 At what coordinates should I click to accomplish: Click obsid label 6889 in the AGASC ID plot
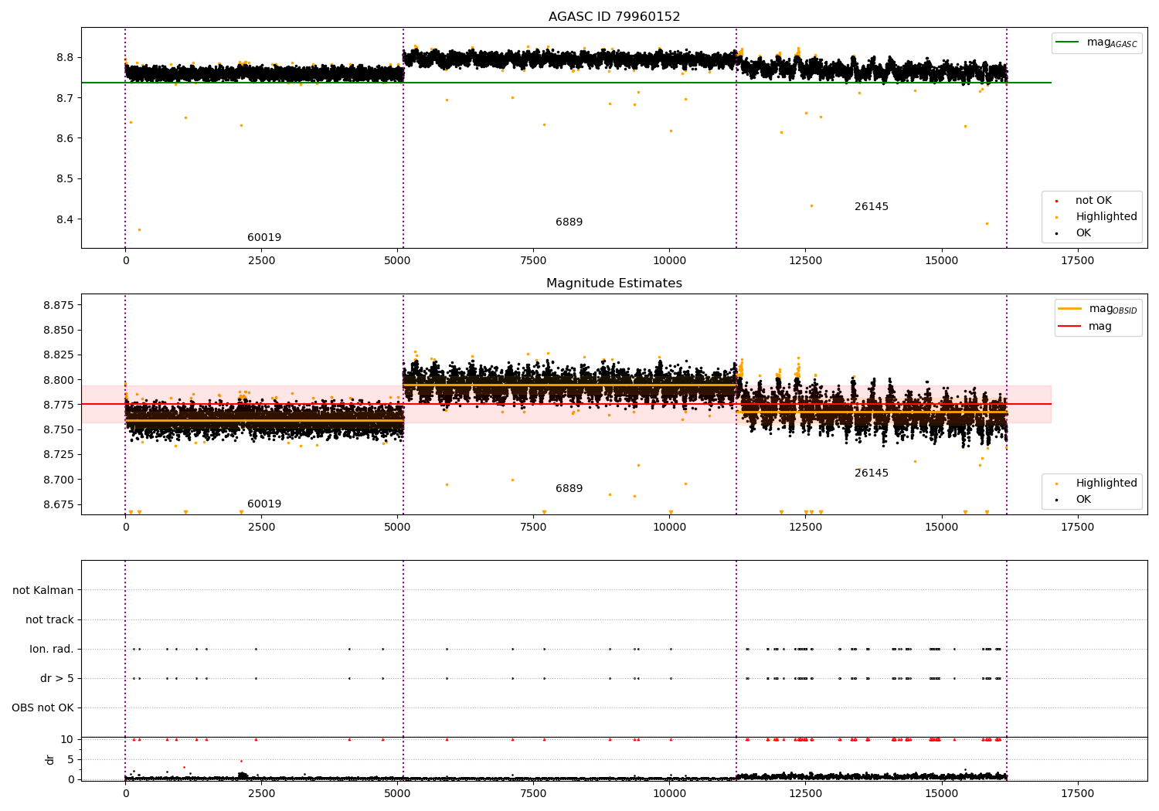tap(569, 222)
